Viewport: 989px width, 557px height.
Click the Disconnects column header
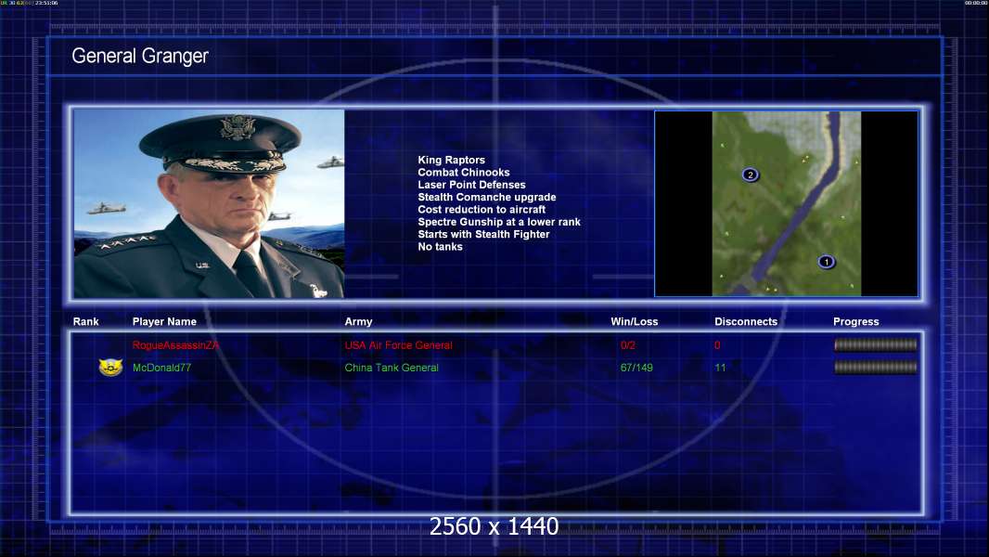(x=746, y=322)
